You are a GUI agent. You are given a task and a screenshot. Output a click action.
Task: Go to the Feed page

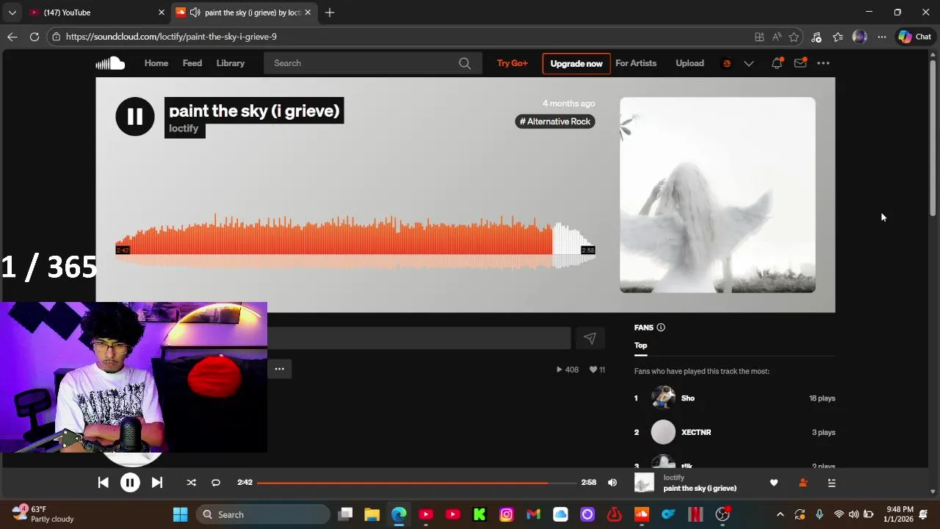pos(192,63)
